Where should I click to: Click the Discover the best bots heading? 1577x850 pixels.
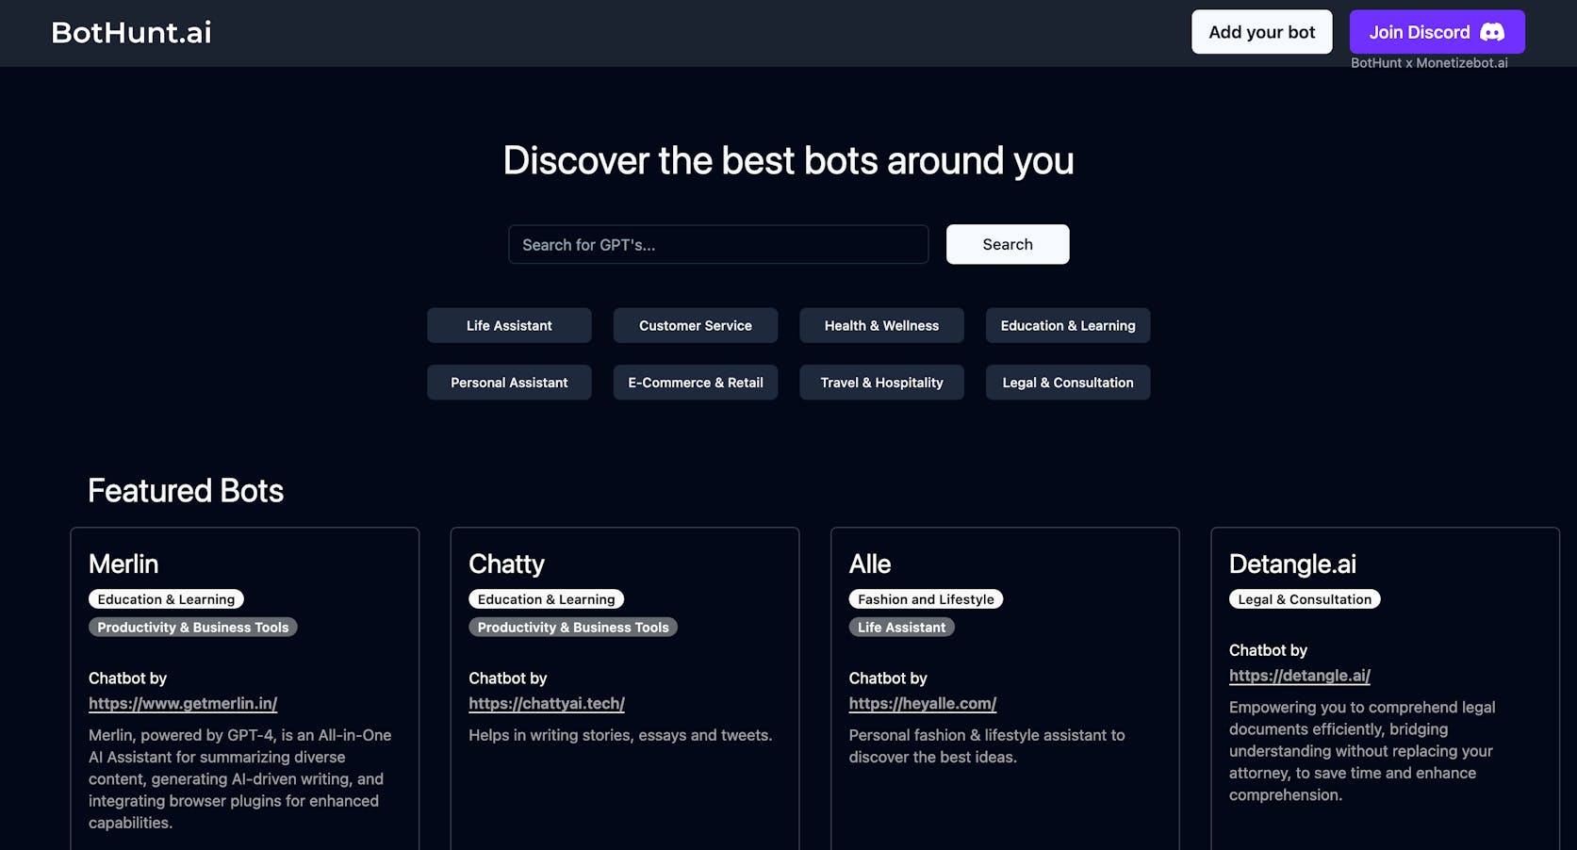pyautogui.click(x=788, y=160)
